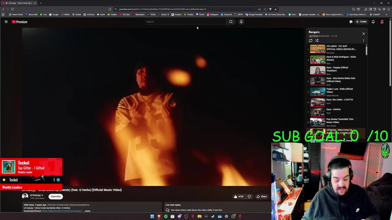Like the video with 415K likes

click(x=239, y=196)
